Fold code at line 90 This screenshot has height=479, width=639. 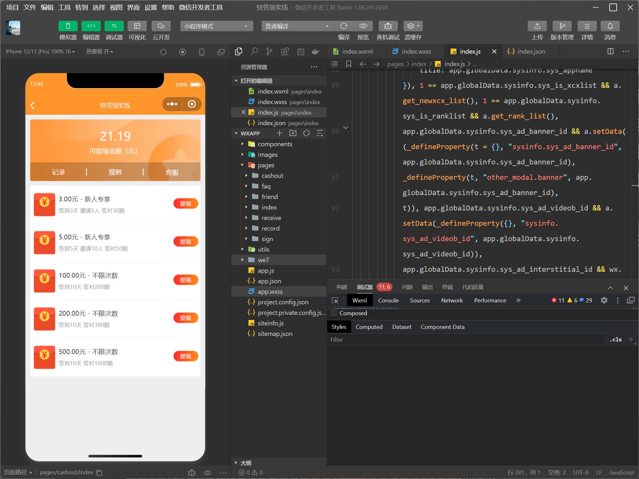(346, 128)
